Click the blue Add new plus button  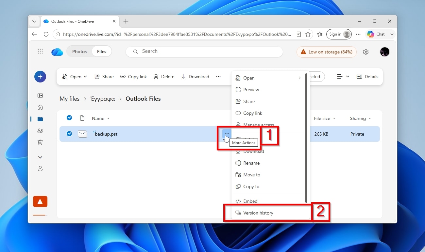click(40, 77)
